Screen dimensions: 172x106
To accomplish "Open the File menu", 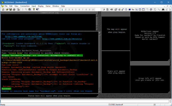I will (x=6, y=6).
